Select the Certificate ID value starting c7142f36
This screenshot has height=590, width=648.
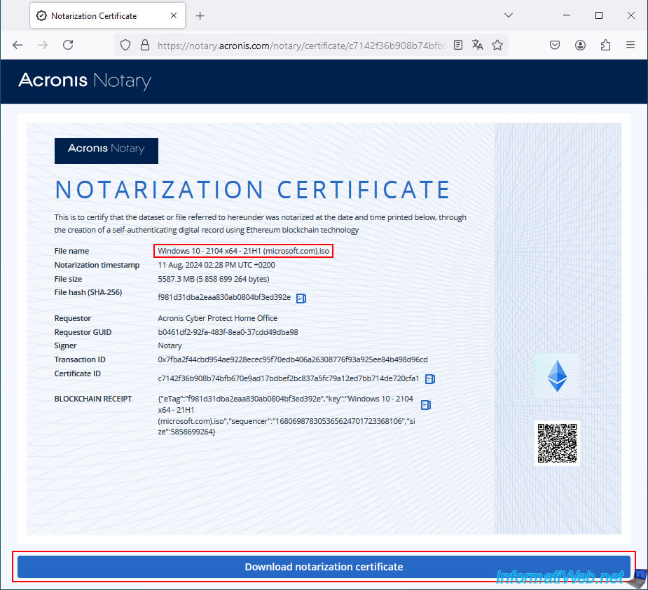289,378
